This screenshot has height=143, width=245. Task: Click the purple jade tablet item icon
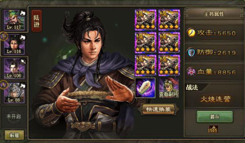145,88
